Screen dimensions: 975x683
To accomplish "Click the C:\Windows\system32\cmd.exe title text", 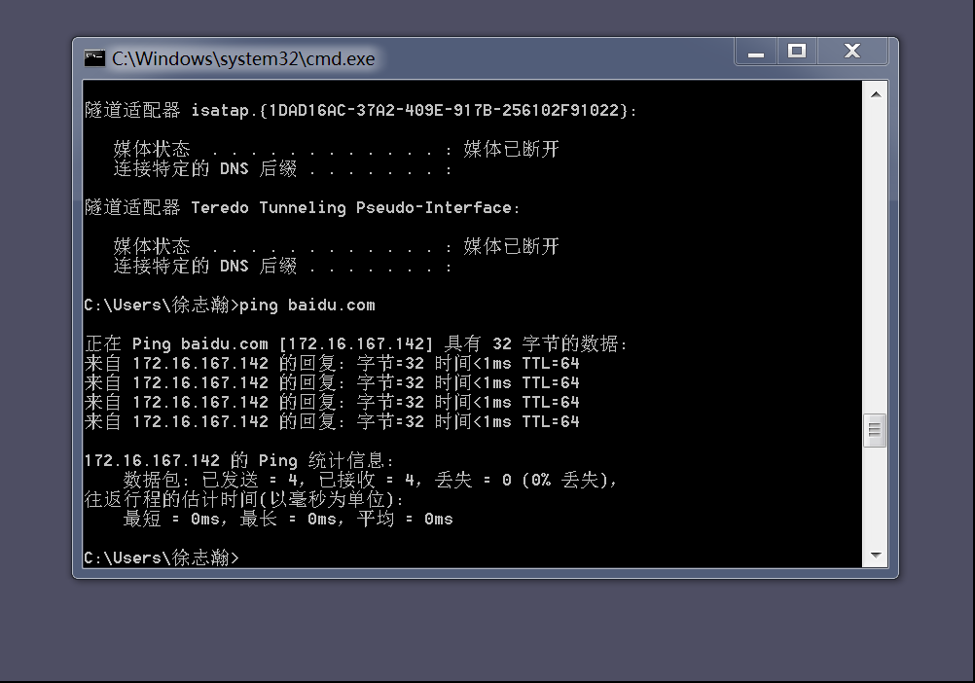I will pos(243,58).
